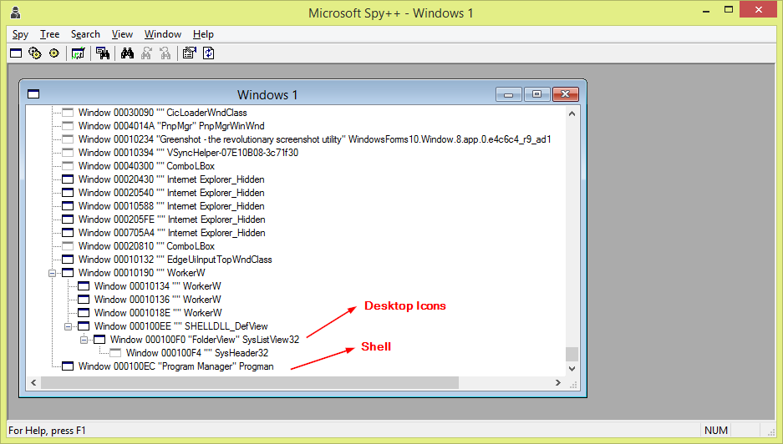Click the binoculars Find toolbar icon
This screenshot has width=783, height=444.
click(x=127, y=53)
